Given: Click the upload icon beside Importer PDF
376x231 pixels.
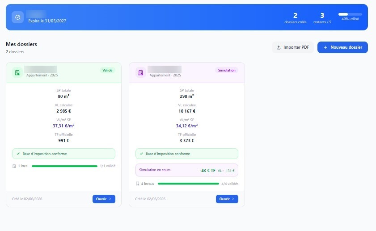Looking at the screenshot, I should tap(279, 47).
